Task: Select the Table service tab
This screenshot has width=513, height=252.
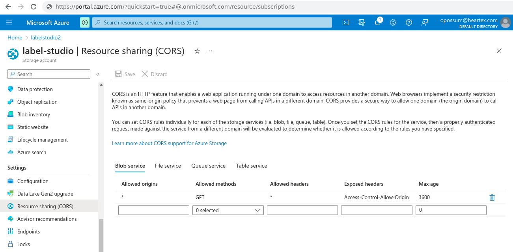Action: click(x=251, y=166)
